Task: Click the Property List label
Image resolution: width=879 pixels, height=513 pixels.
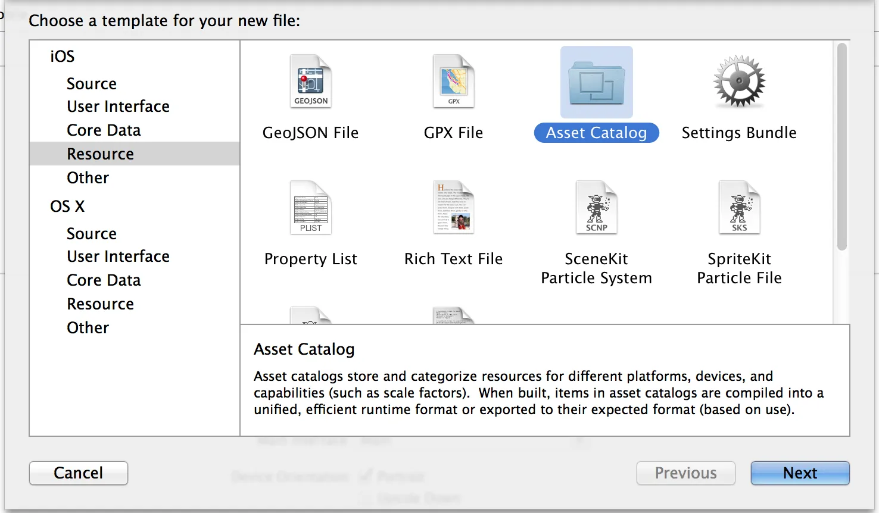Action: tap(311, 259)
